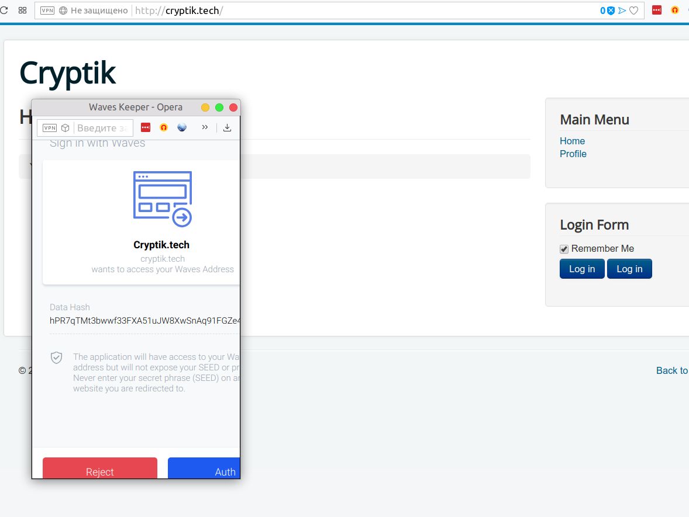Click the cube icon in Waves Keeper address bar
The height and width of the screenshot is (517, 689).
(66, 128)
